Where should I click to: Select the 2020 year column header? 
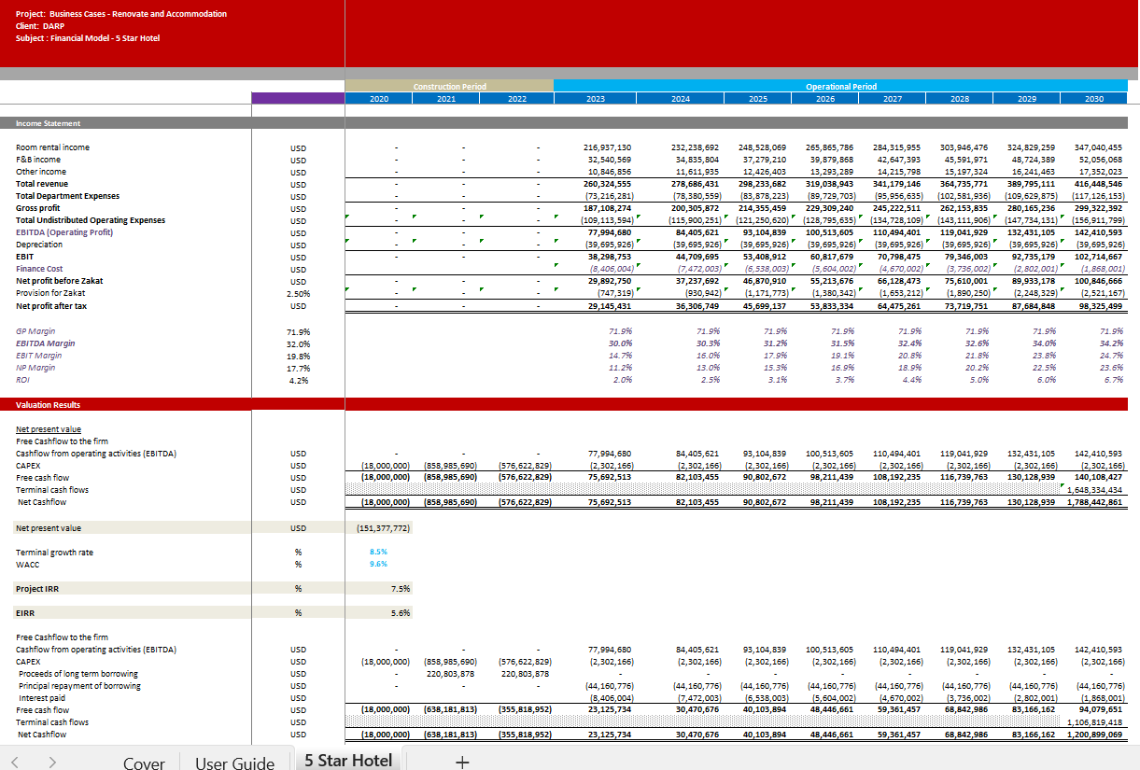[379, 98]
